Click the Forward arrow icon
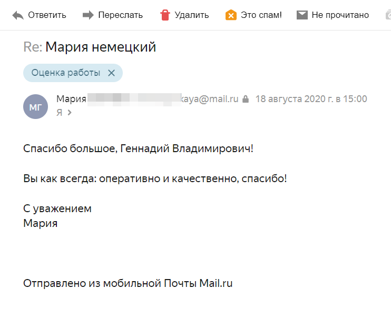391x318 pixels. (88, 15)
